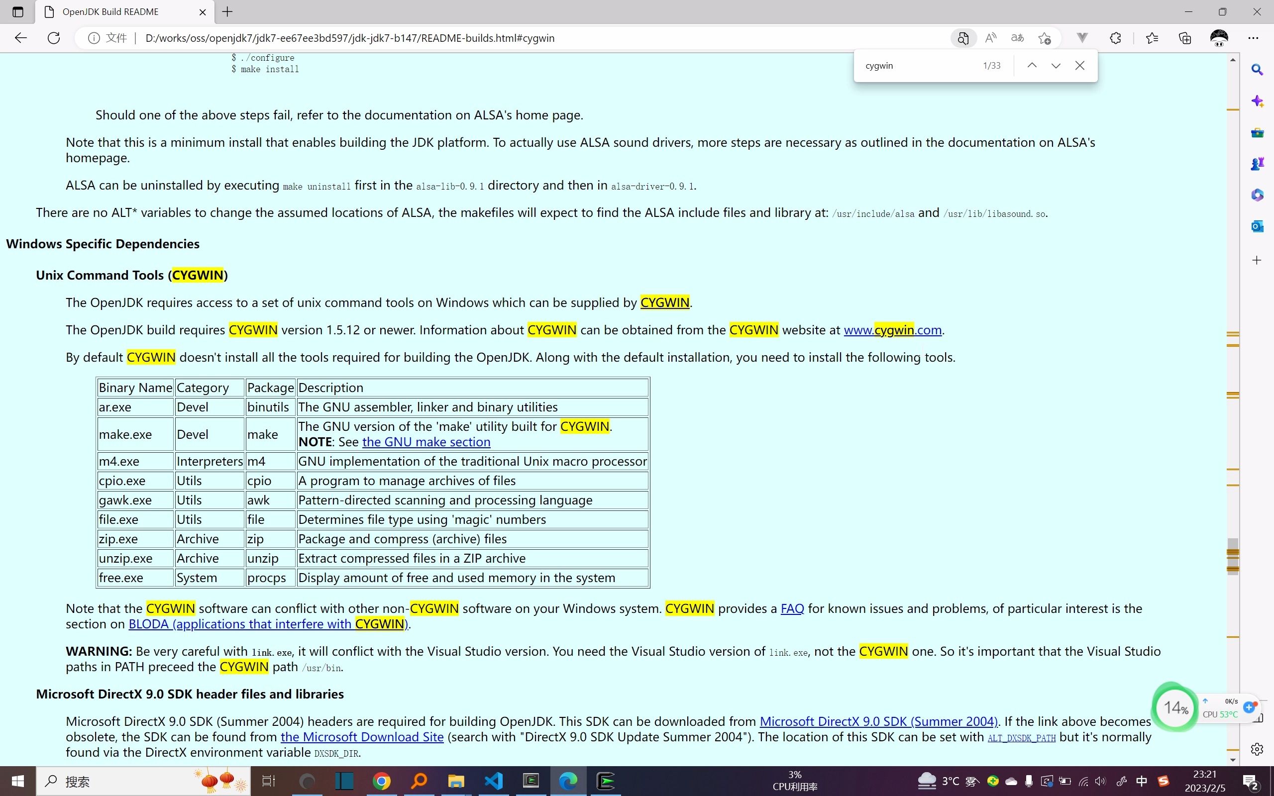Open sidebar Tools briefcase icon

[x=1257, y=133]
